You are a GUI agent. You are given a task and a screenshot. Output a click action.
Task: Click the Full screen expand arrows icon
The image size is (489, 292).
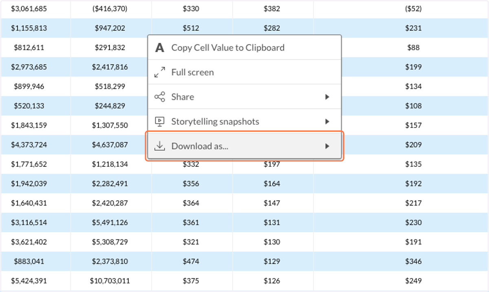pos(160,72)
